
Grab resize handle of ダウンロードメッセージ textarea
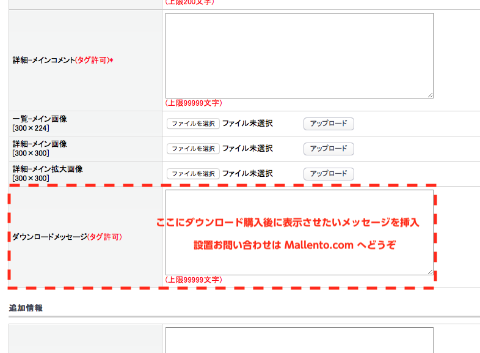tap(430, 272)
